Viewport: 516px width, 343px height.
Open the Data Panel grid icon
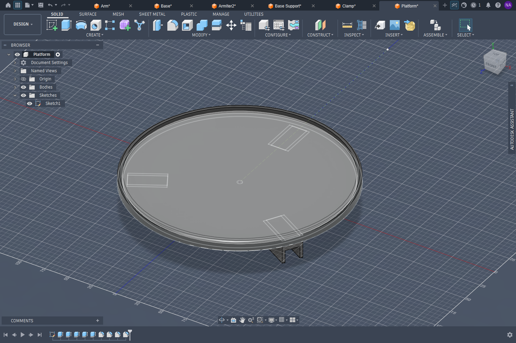pos(18,5)
